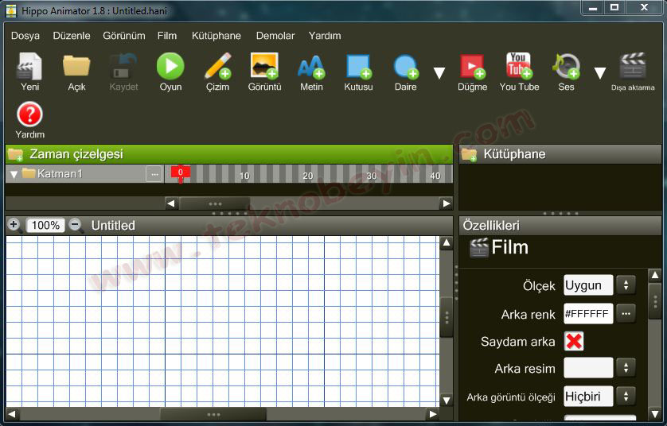Collapse the Katman1 layer triangle
This screenshot has width=667, height=426.
click(x=14, y=174)
